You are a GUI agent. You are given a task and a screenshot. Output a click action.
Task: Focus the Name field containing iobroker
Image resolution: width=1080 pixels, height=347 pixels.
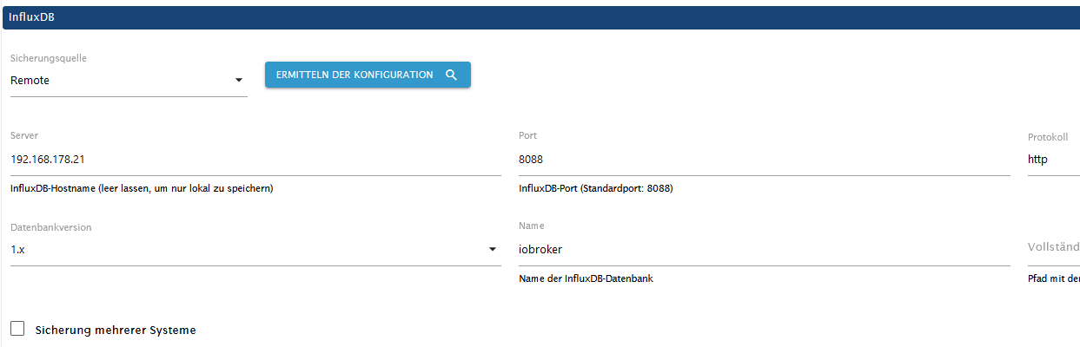click(x=763, y=250)
